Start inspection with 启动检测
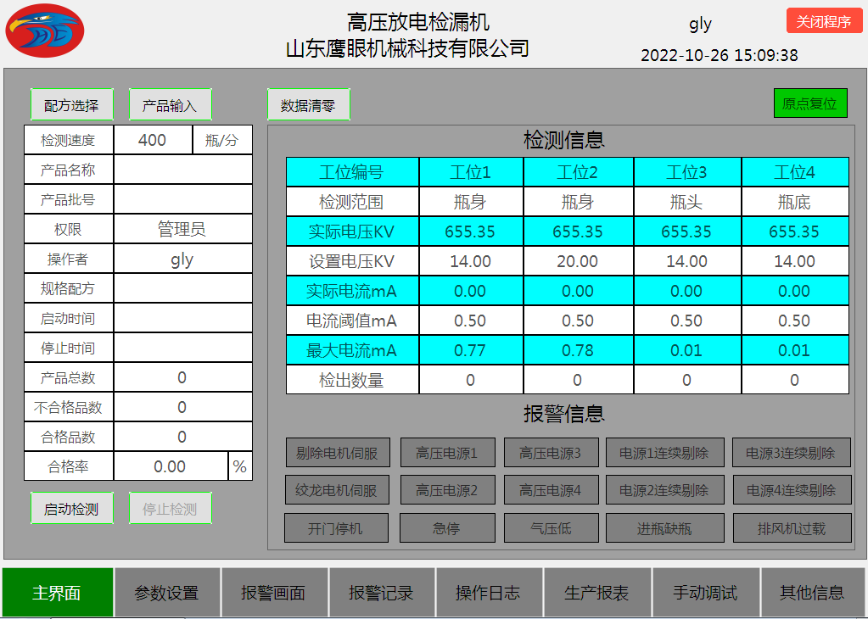Screen dimensions: 868x619 pyautogui.click(x=72, y=509)
